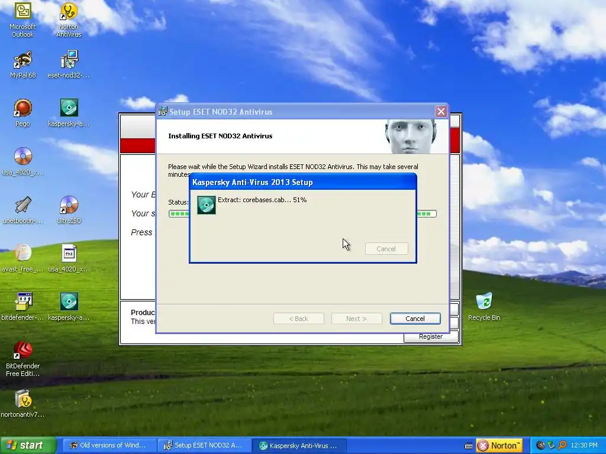Click the ESET android face banner image
Image resolution: width=606 pixels, height=454 pixels.
(x=411, y=137)
